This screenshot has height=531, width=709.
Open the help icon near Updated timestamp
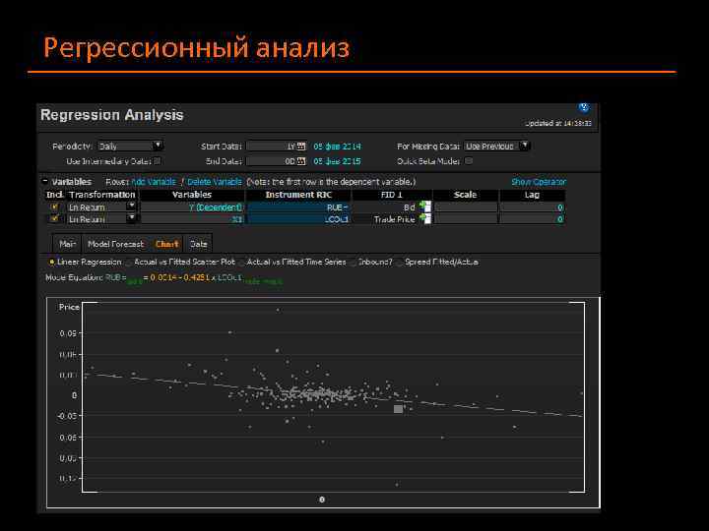pos(584,107)
